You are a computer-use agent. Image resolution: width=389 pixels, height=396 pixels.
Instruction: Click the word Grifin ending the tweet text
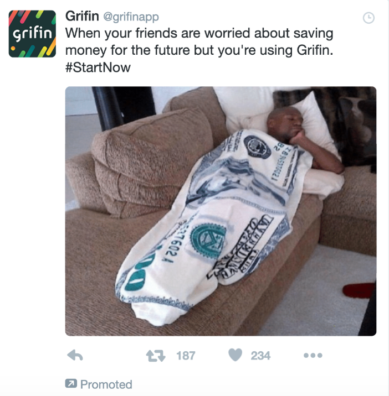pyautogui.click(x=315, y=50)
